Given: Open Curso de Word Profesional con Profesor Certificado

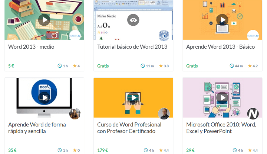Looking at the screenshot, I should (129, 128).
